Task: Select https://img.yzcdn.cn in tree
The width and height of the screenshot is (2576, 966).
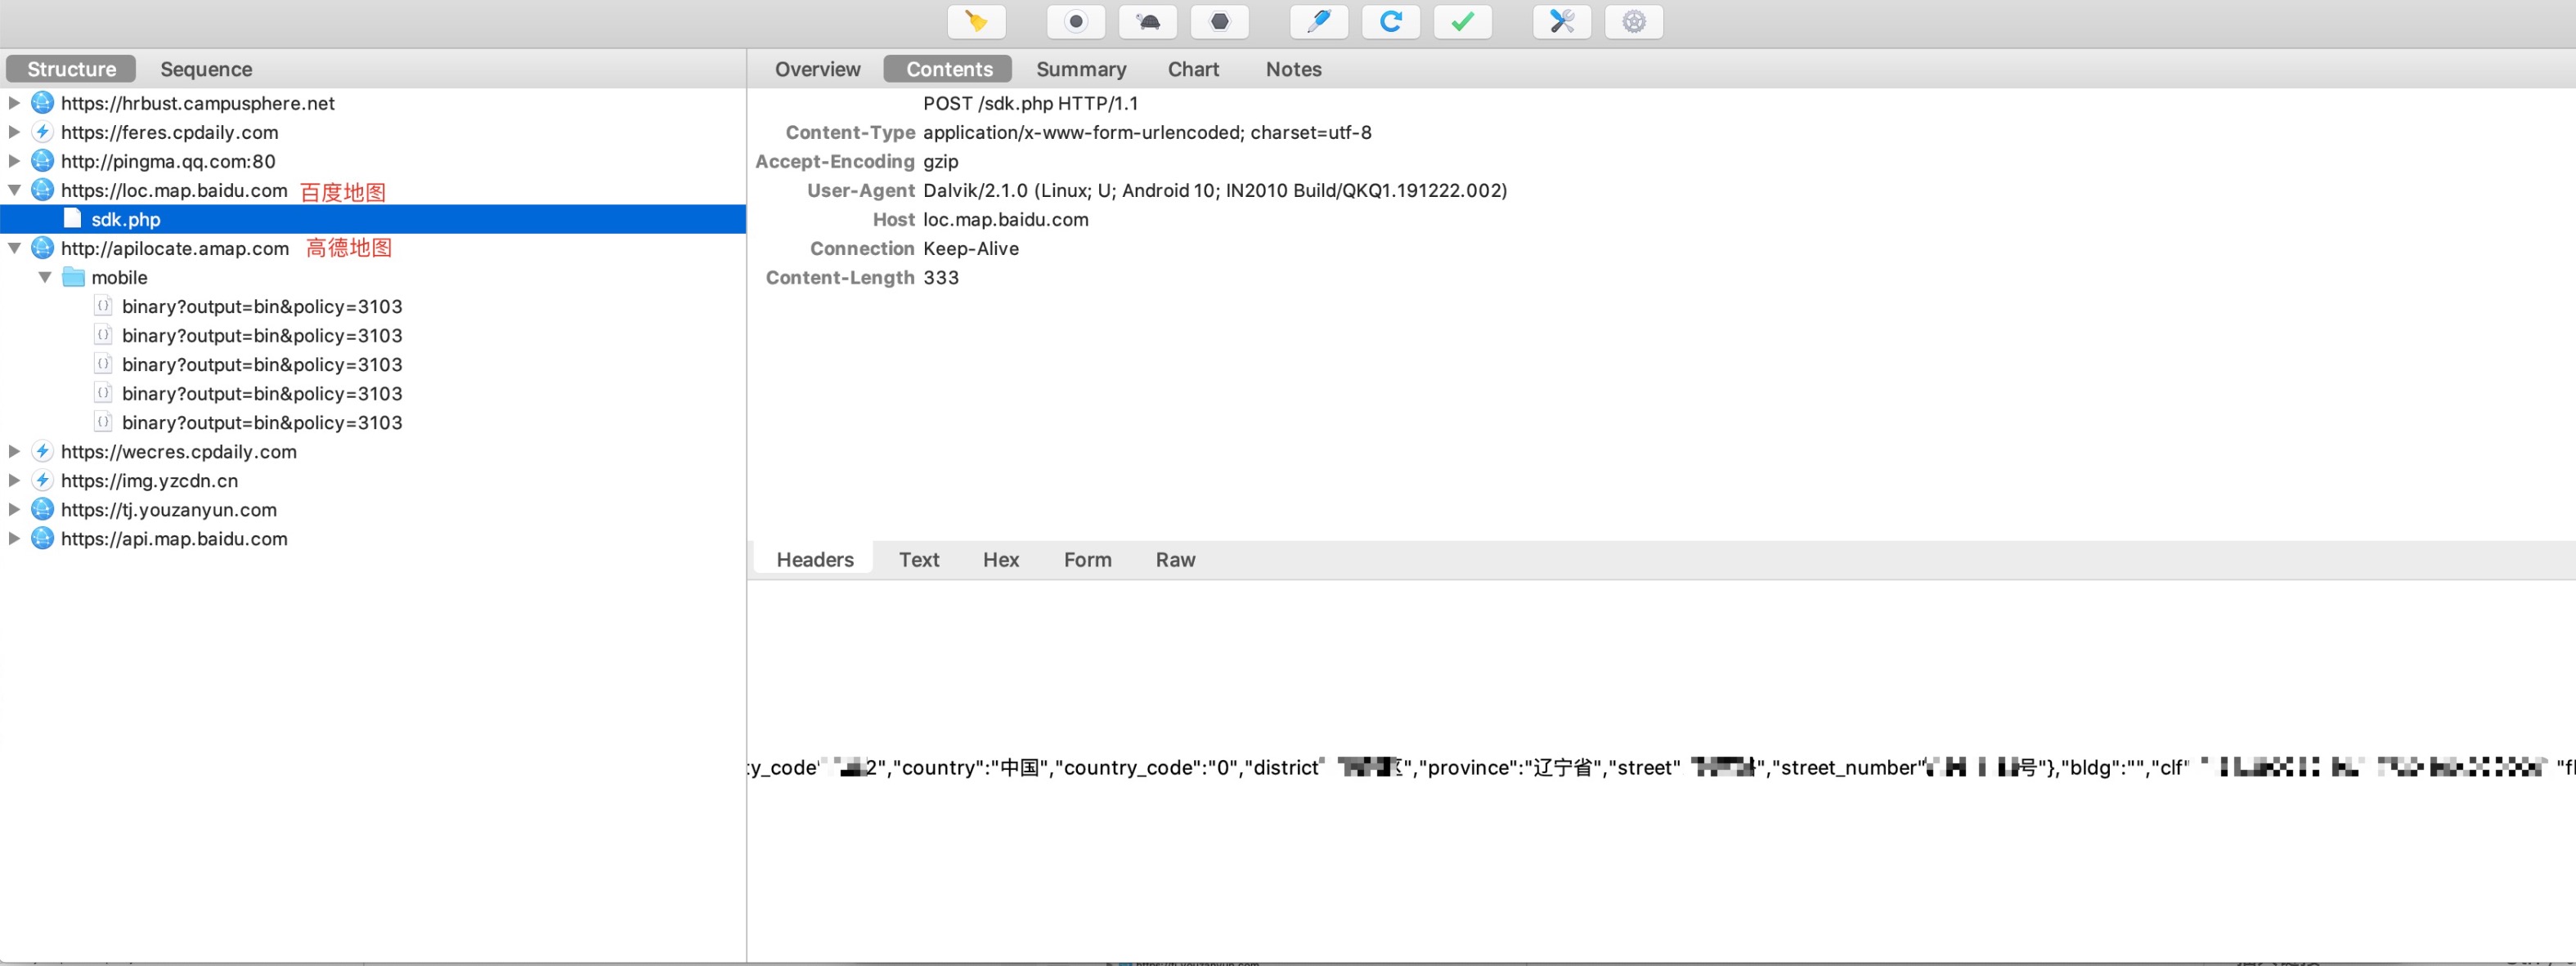Action: [149, 481]
